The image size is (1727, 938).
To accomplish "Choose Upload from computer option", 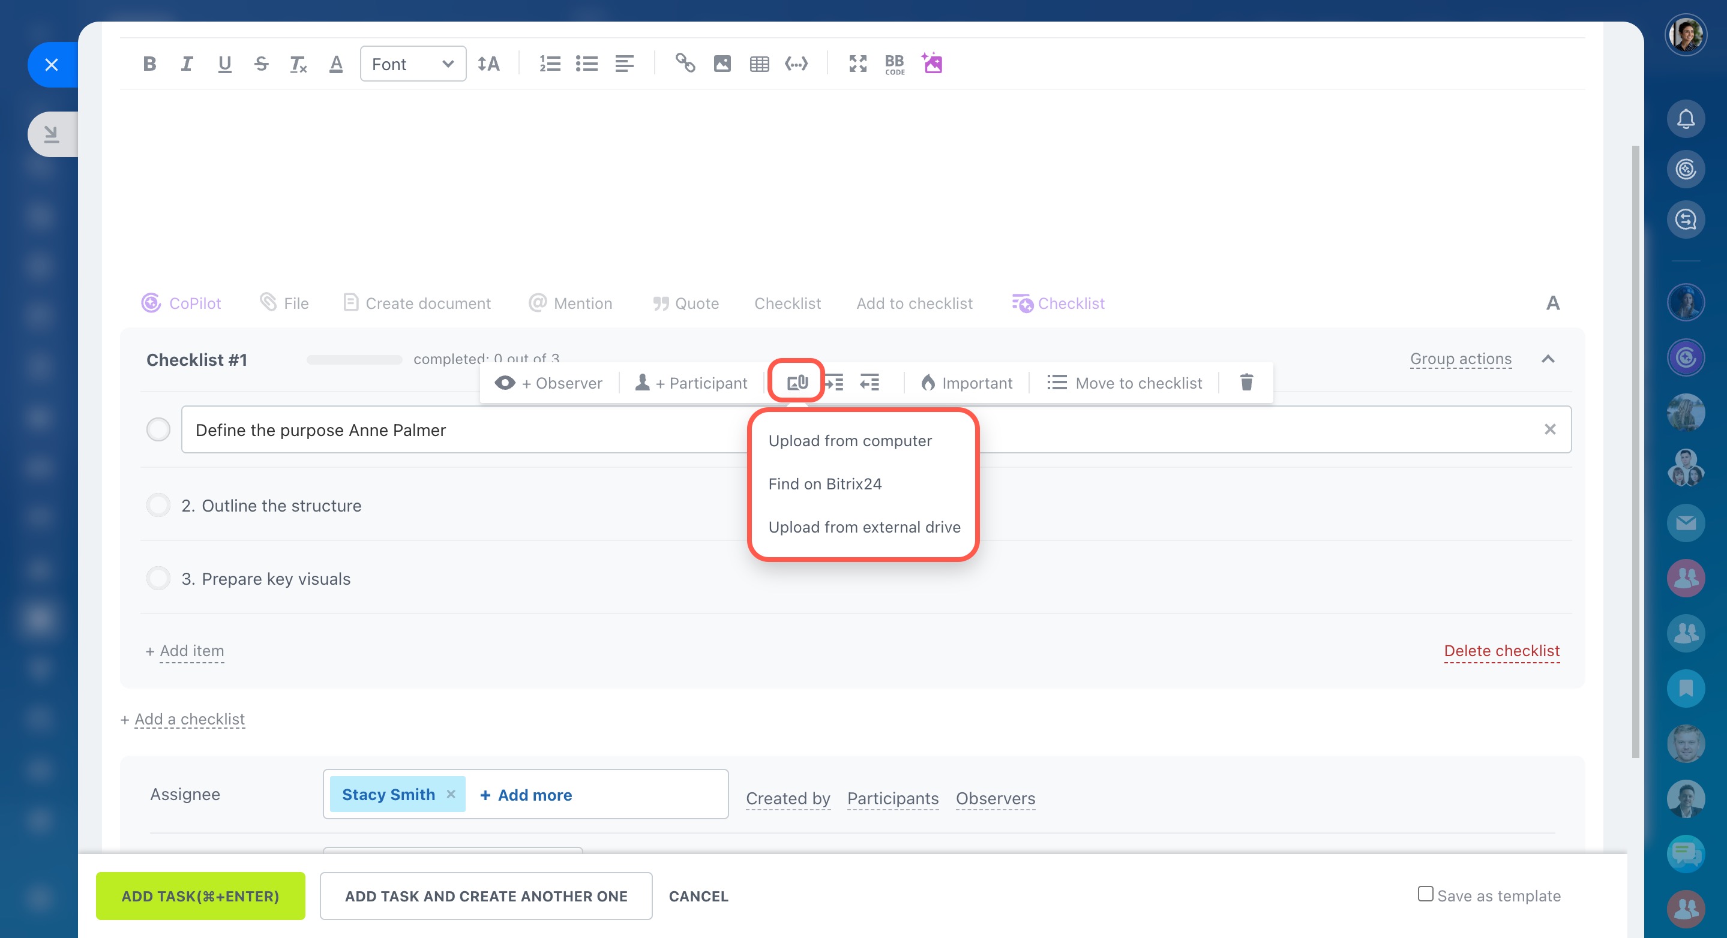I will (x=850, y=441).
